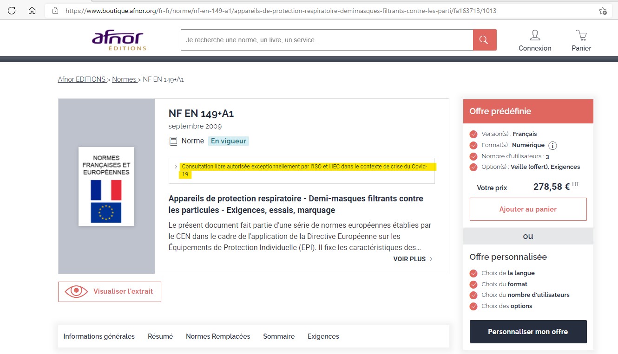
Task: Click the browser address bar URL
Action: (x=281, y=10)
